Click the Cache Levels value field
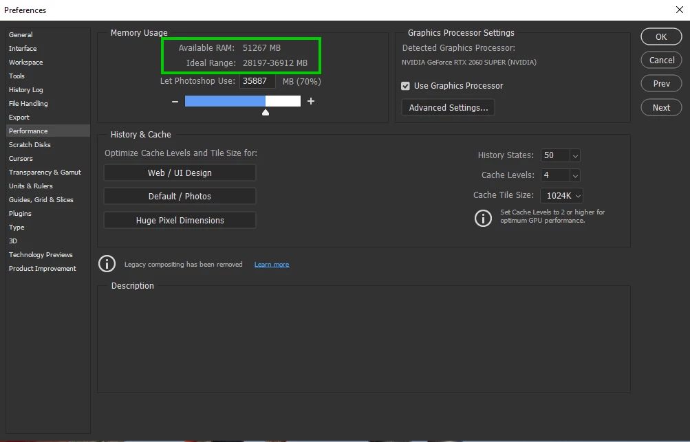The height and width of the screenshot is (442, 690). 555,175
